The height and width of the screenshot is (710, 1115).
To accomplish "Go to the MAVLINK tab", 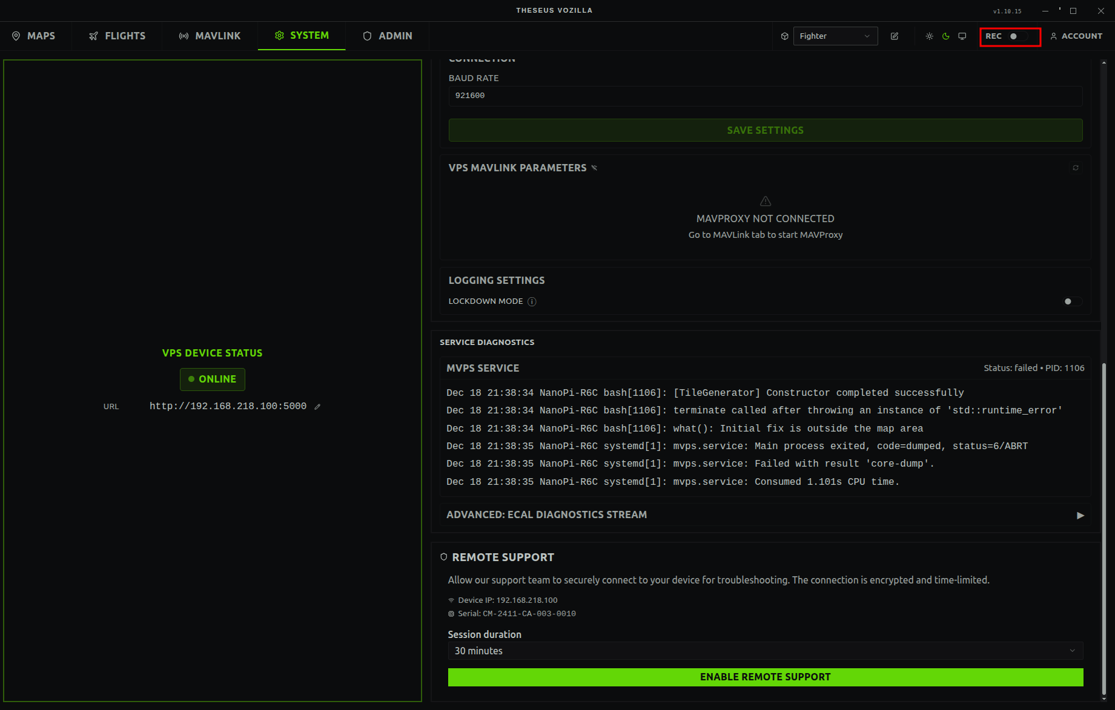I will (x=210, y=36).
